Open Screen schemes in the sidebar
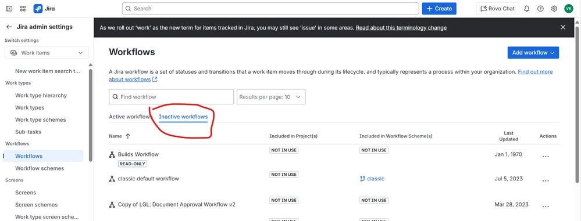 click(x=36, y=205)
